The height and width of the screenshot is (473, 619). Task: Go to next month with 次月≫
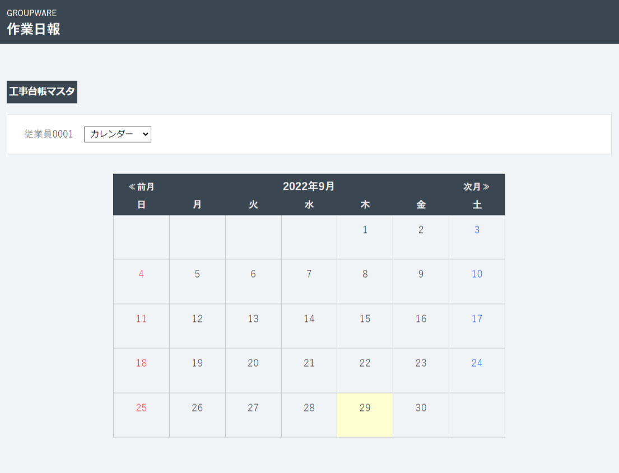pyautogui.click(x=476, y=187)
